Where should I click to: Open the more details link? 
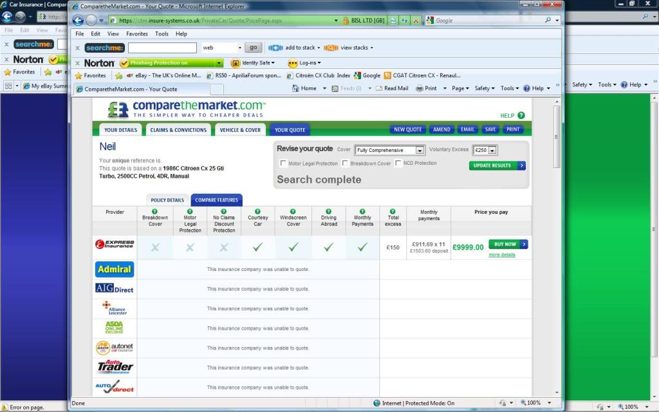(501, 255)
